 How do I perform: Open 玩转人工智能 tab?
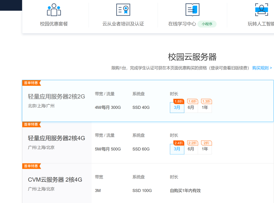coord(261,24)
